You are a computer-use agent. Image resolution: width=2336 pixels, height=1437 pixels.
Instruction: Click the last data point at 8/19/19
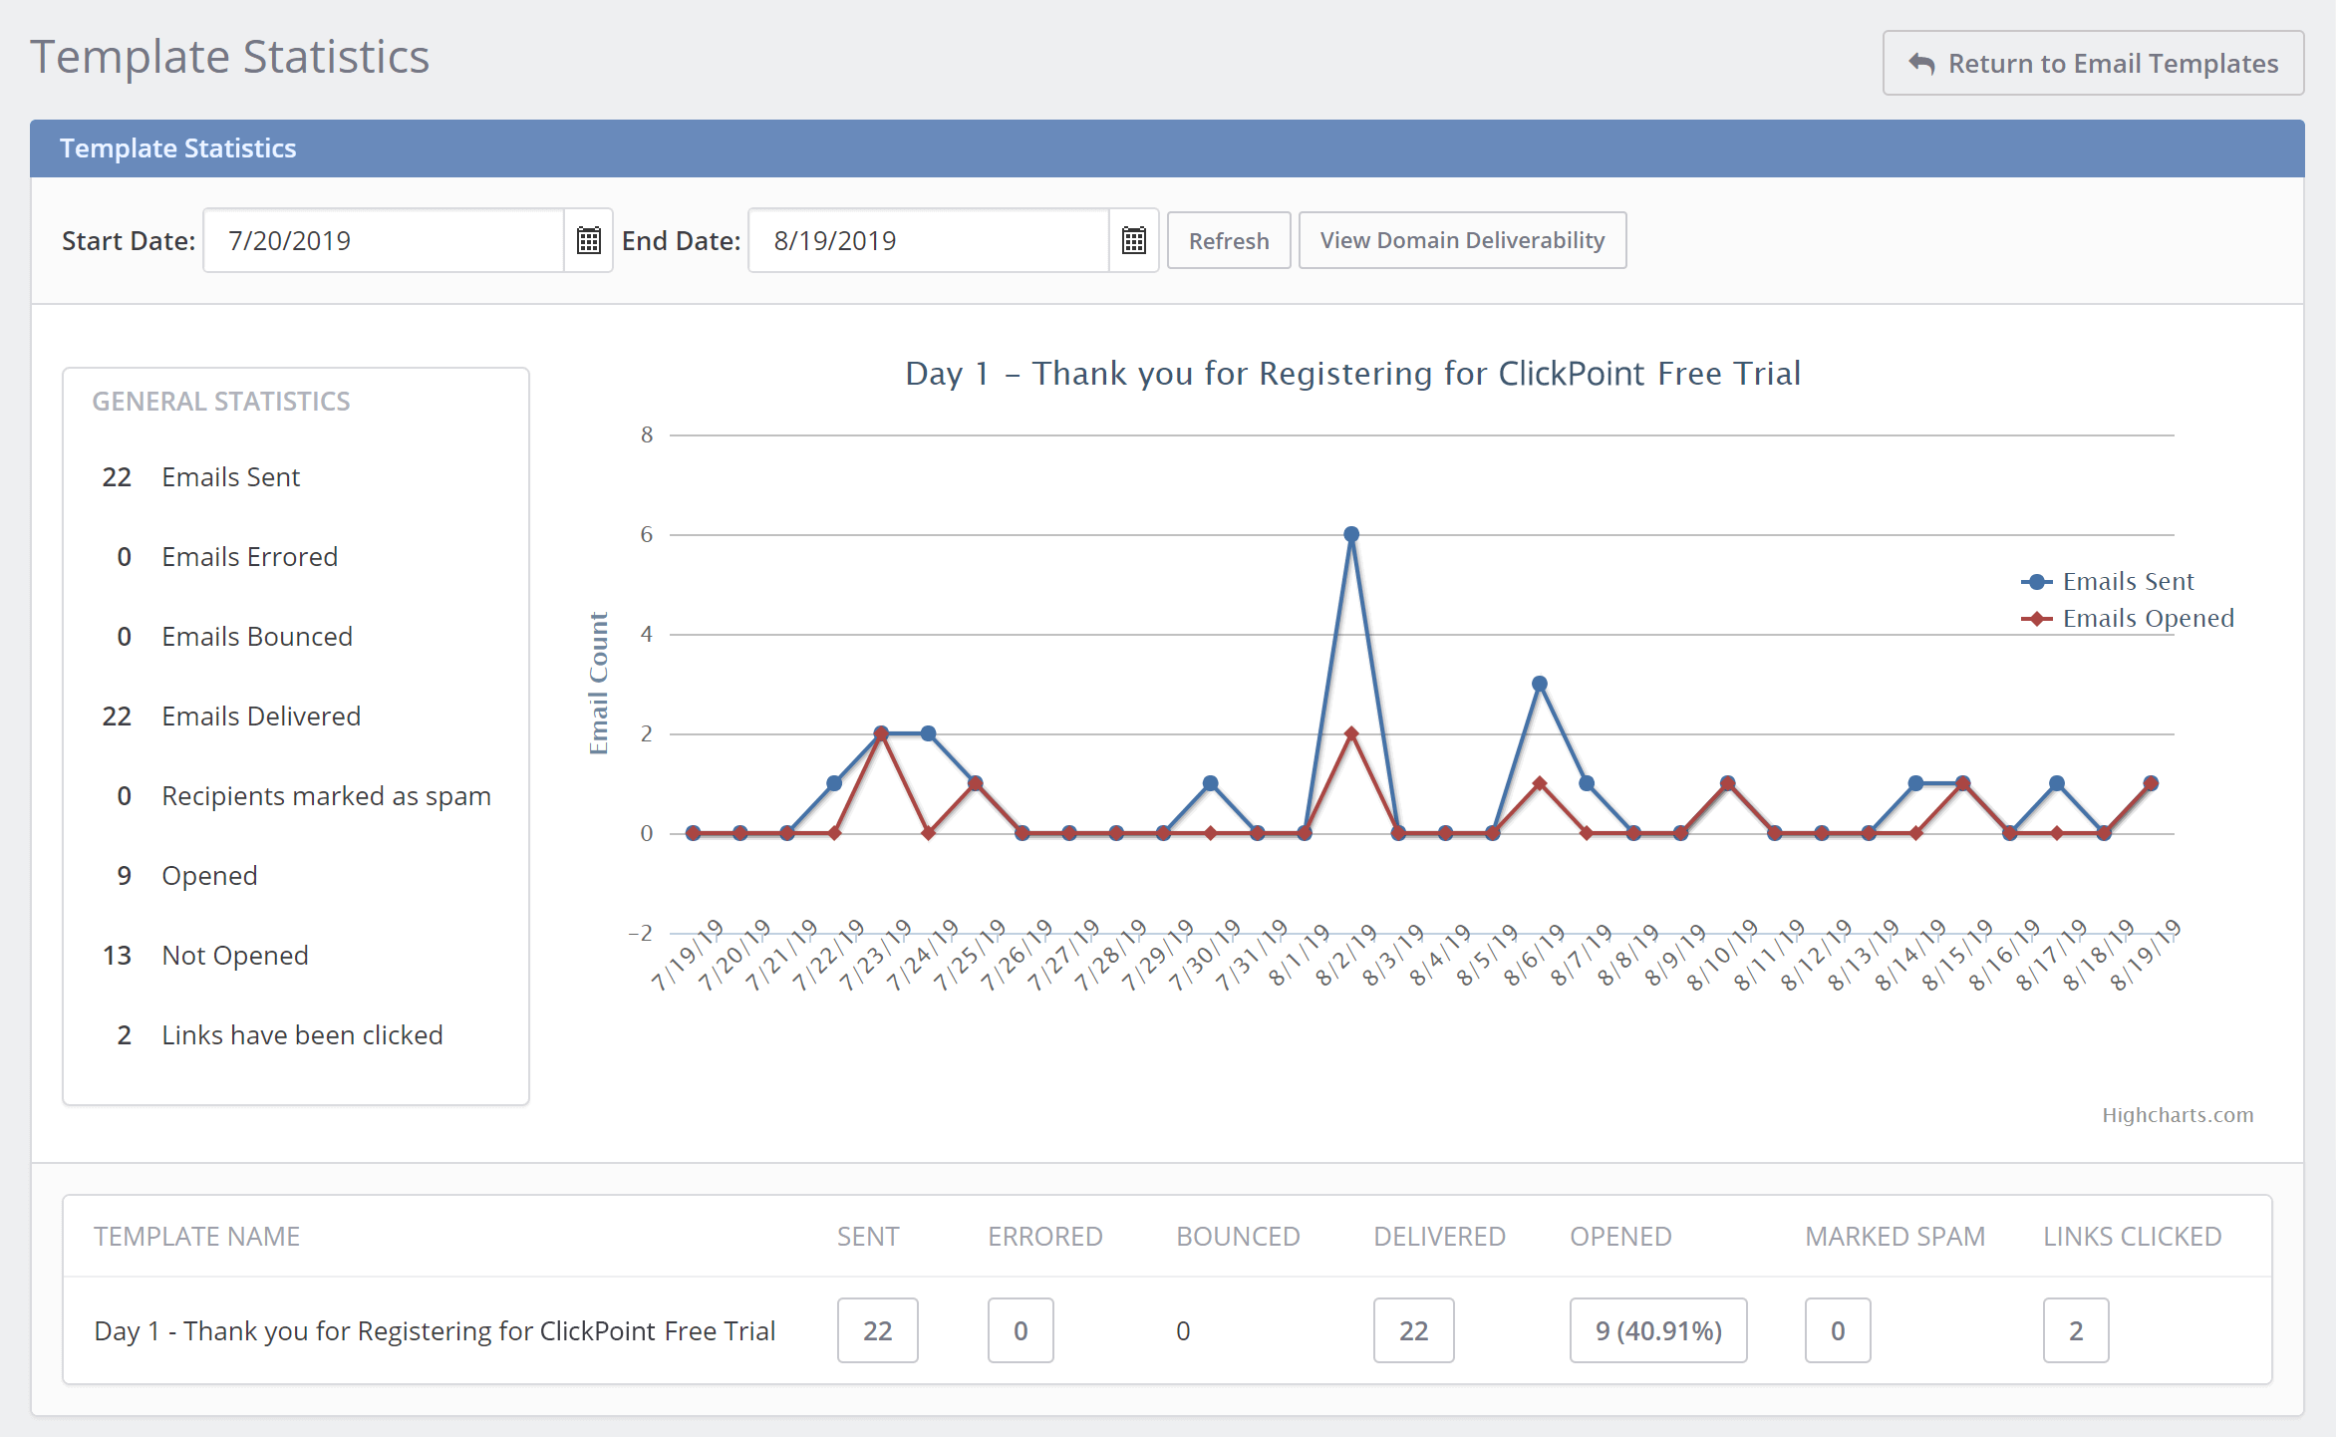click(2151, 783)
